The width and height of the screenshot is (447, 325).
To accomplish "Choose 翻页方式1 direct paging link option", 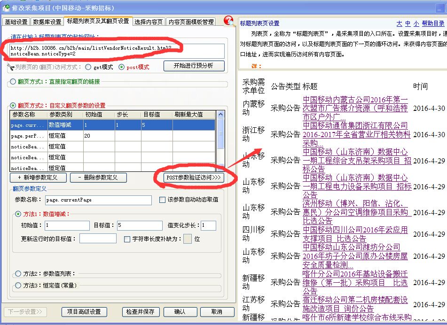I will coord(13,82).
